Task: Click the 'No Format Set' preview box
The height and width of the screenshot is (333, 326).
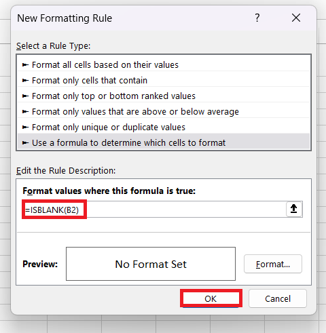Action: (x=151, y=264)
